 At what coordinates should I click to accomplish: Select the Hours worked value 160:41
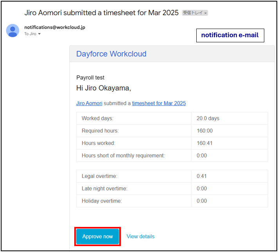pyautogui.click(x=204, y=143)
